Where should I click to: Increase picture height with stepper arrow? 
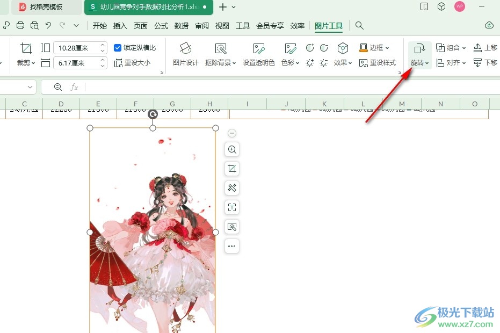[103, 45]
